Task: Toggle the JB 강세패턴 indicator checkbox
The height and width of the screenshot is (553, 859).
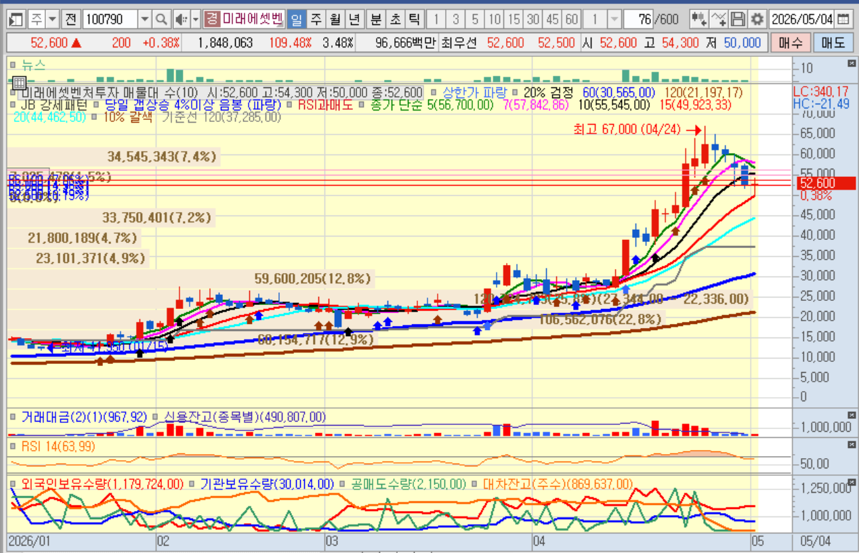Action: coord(14,105)
